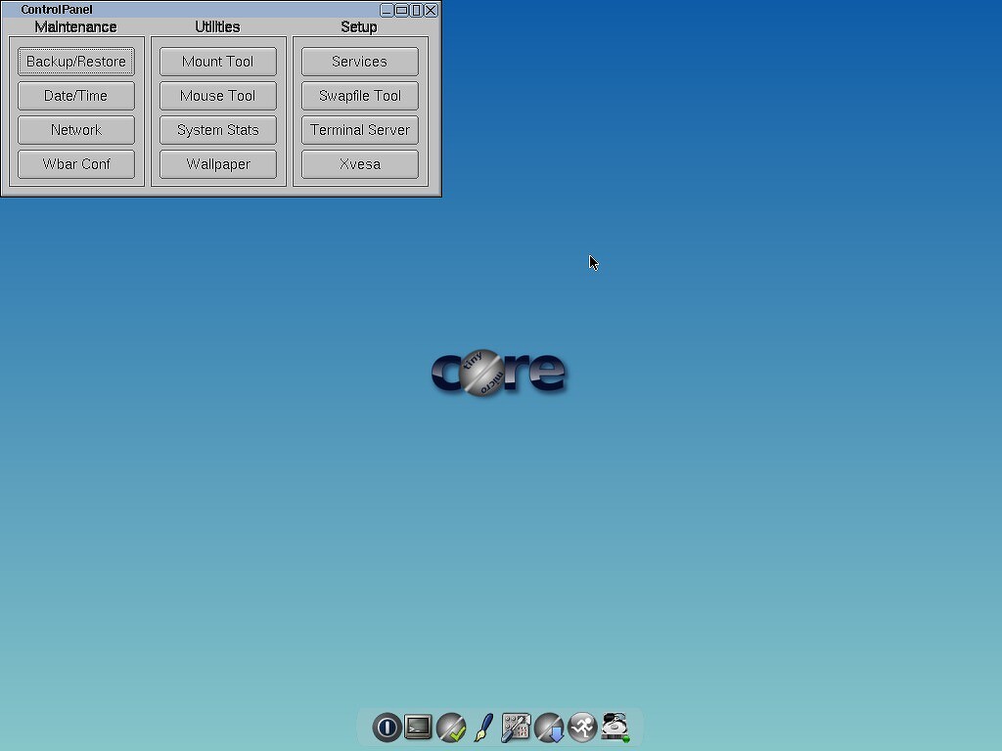
Task: Click the Date/Time button
Action: pyautogui.click(x=76, y=96)
